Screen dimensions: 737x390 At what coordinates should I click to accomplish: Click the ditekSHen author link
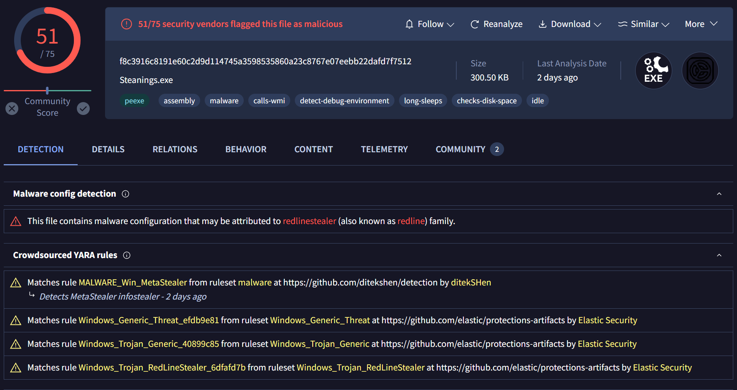click(471, 283)
